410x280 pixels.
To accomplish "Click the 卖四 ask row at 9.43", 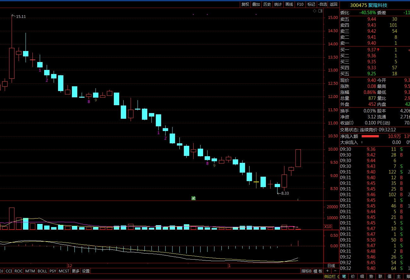I will click(375, 25).
